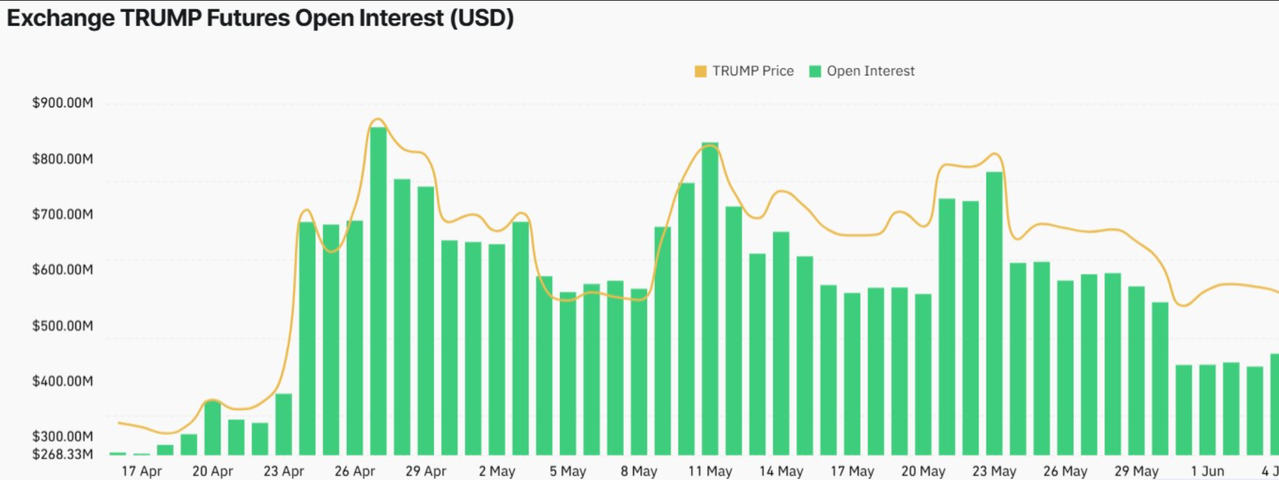Click the 29 May date label
Screen dimensions: 1279x480
pos(1136,471)
